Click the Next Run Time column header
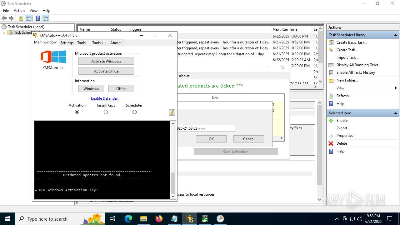 pos(291,29)
